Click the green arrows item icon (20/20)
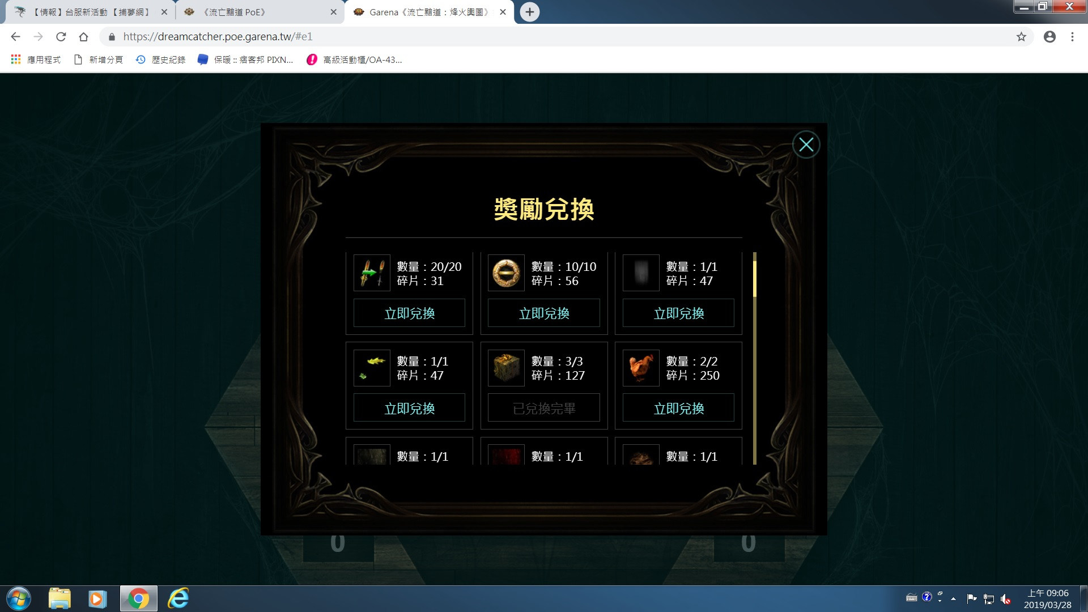 click(x=372, y=273)
